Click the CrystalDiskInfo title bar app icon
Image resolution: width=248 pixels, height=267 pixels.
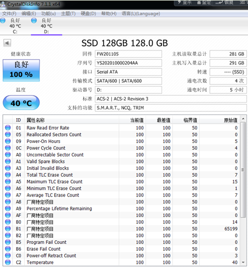pyautogui.click(x=3, y=4)
